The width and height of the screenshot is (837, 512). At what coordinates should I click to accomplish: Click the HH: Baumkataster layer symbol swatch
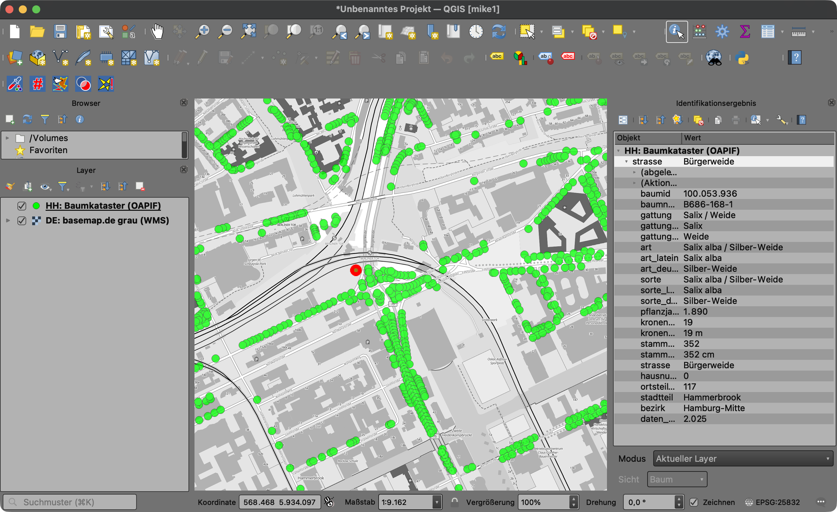tap(36, 206)
